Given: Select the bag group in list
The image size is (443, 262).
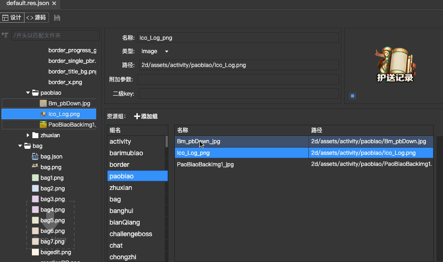Looking at the screenshot, I should pyautogui.click(x=136, y=199).
